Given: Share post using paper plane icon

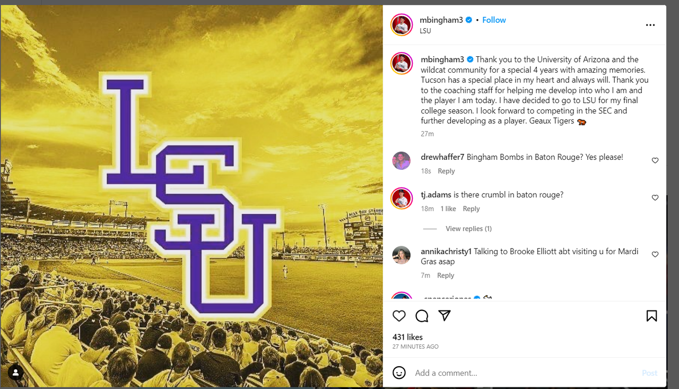Looking at the screenshot, I should pos(445,316).
